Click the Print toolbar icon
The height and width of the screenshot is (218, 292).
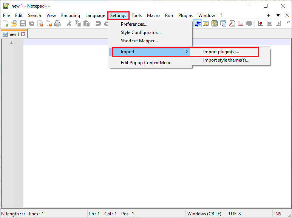point(57,23)
